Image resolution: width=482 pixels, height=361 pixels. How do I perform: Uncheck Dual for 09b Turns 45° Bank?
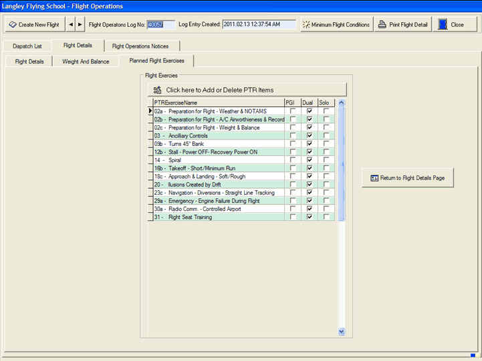pos(310,144)
